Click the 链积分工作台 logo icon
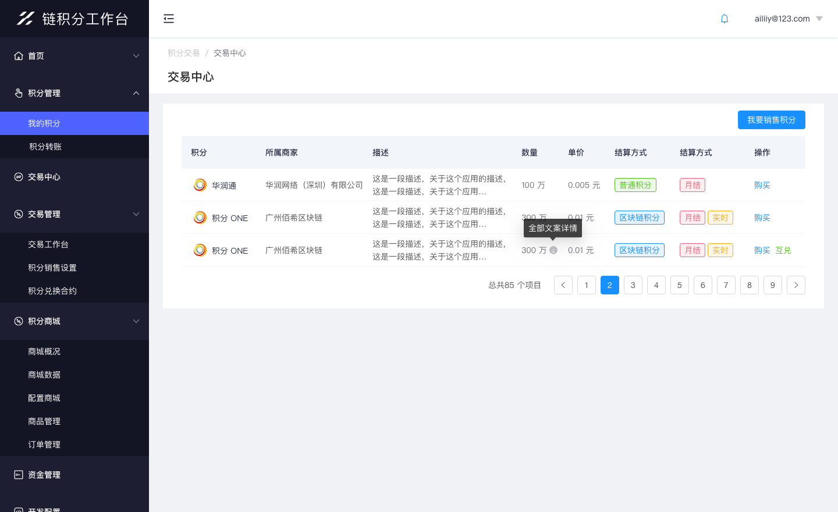838x512 pixels. (25, 19)
